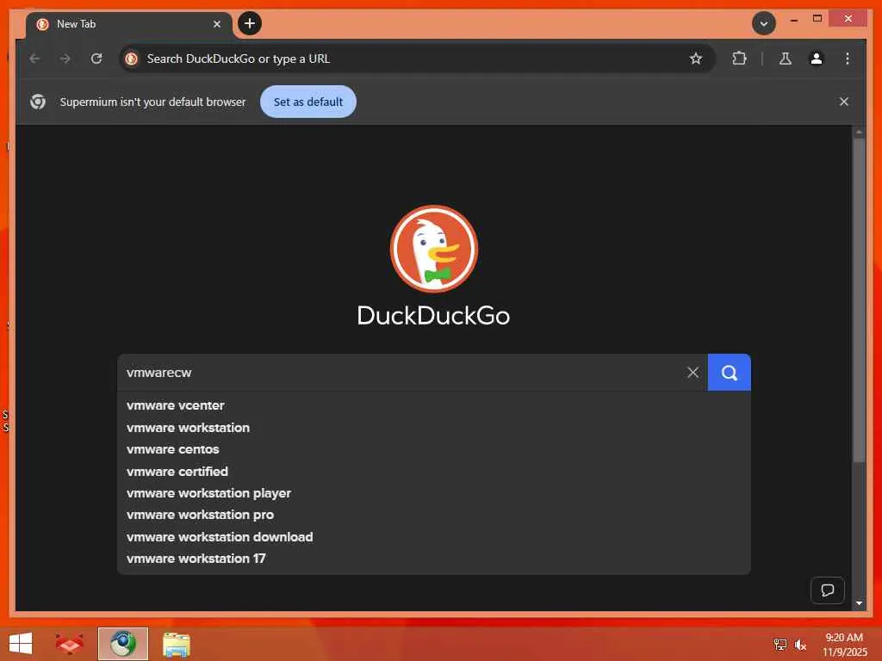Image resolution: width=882 pixels, height=661 pixels.
Task: Go forward to next page
Action: click(65, 59)
